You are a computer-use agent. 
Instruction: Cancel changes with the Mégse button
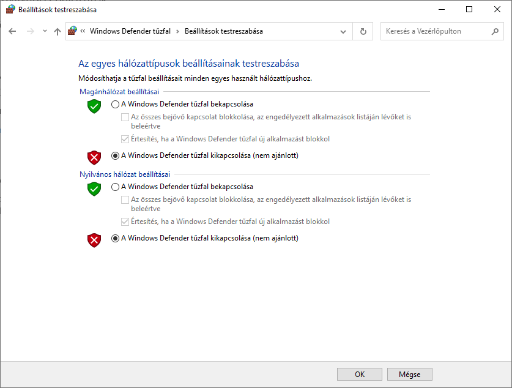tap(409, 375)
